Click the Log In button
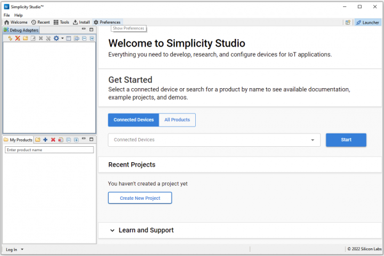 [12, 250]
